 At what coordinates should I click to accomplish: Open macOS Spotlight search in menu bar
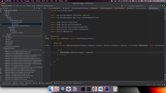tap(148, 1)
